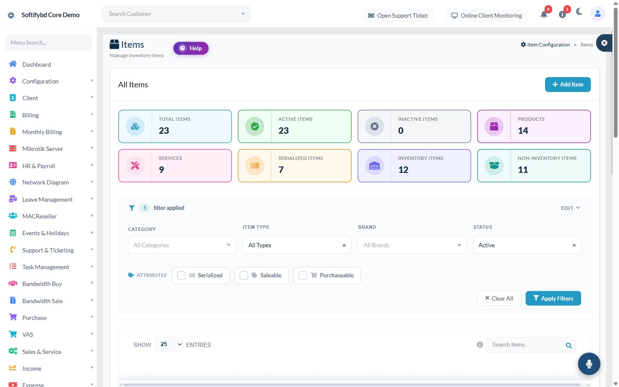Click the Dashboard home icon
This screenshot has height=387, width=619.
tap(13, 64)
